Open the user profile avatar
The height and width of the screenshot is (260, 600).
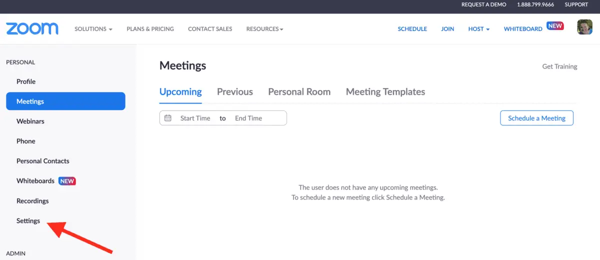click(584, 27)
